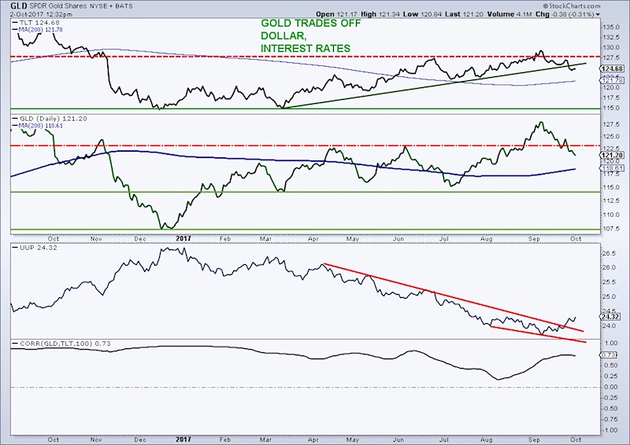Click the 107.5 label on GLD price axis
This screenshot has width=630, height=445.
[x=611, y=229]
